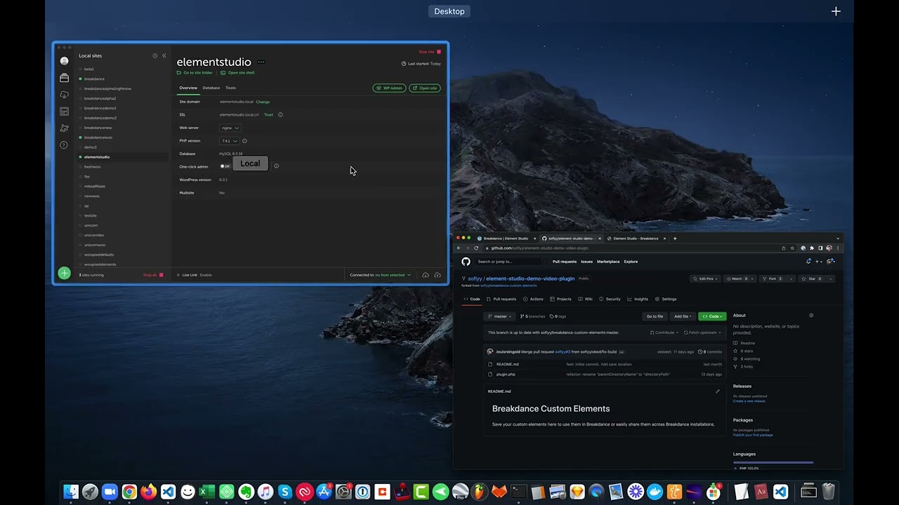Switch to Pull requests repo tab
The width and height of the screenshot is (899, 505).
501,299
